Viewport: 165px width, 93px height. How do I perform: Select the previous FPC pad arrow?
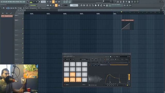(64, 59)
